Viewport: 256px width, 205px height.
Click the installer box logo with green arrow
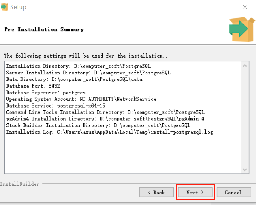click(242, 29)
